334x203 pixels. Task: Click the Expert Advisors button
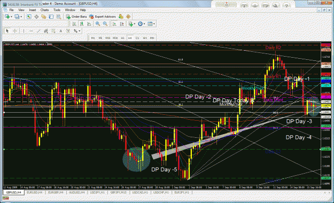103,17
